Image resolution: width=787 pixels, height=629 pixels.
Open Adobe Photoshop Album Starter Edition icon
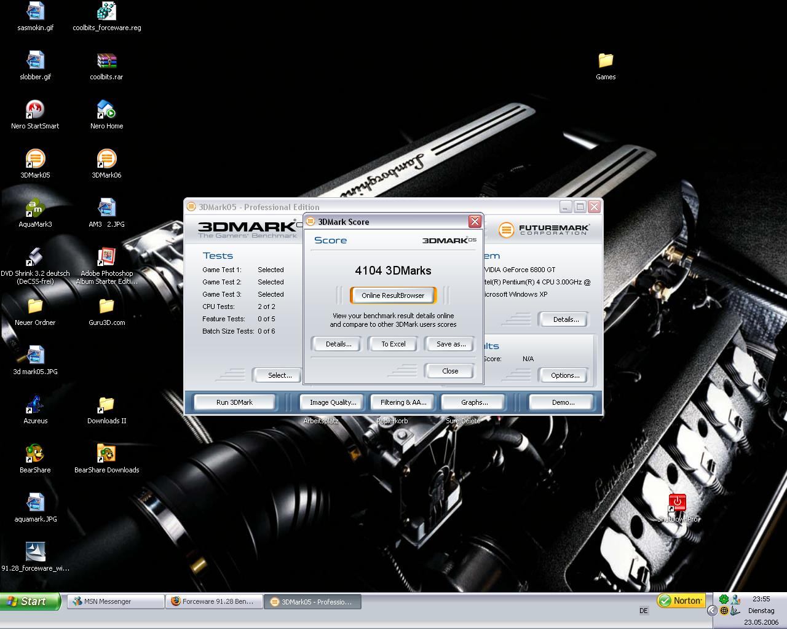click(x=106, y=266)
